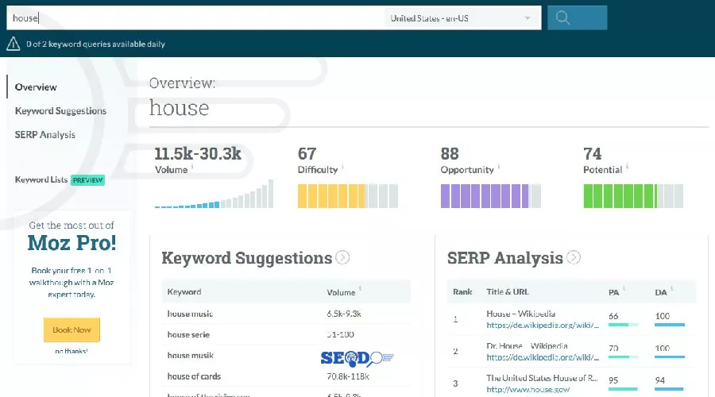715x397 pixels.
Task: Click info icon next to Opportunity
Action: tap(498, 167)
